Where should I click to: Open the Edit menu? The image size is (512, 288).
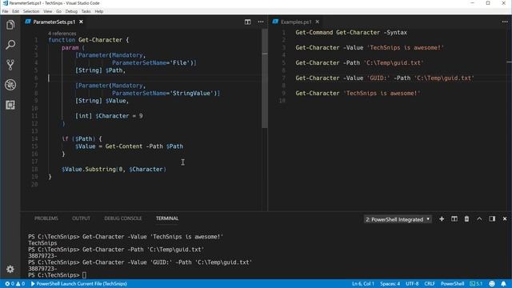pos(16,11)
